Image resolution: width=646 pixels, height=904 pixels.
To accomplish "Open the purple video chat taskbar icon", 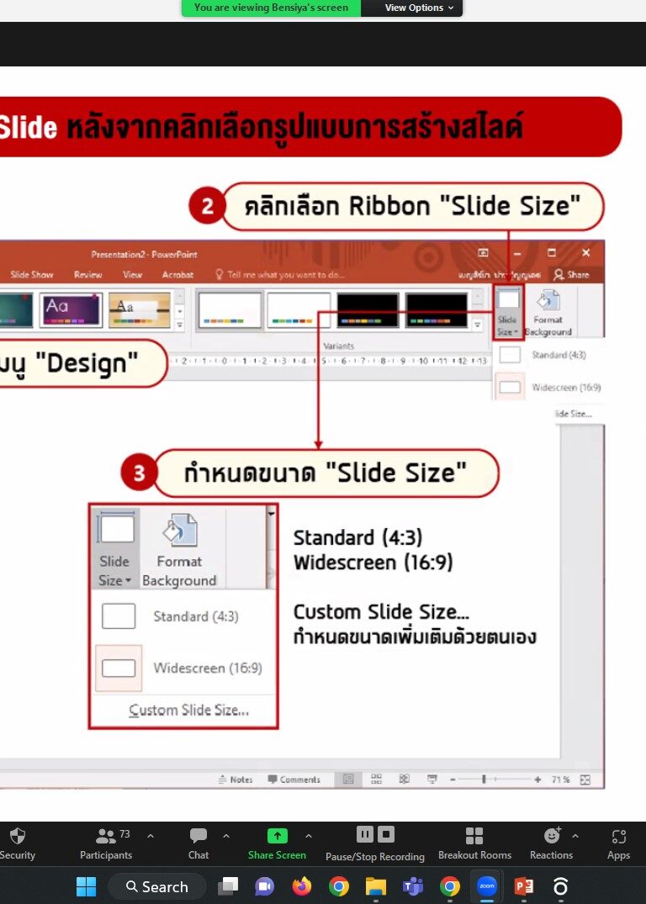I will tap(265, 886).
